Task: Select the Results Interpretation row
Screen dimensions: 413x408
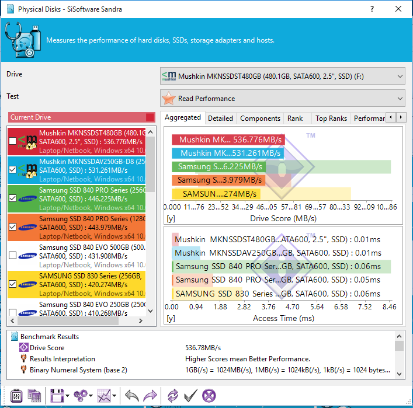Action: (202, 358)
